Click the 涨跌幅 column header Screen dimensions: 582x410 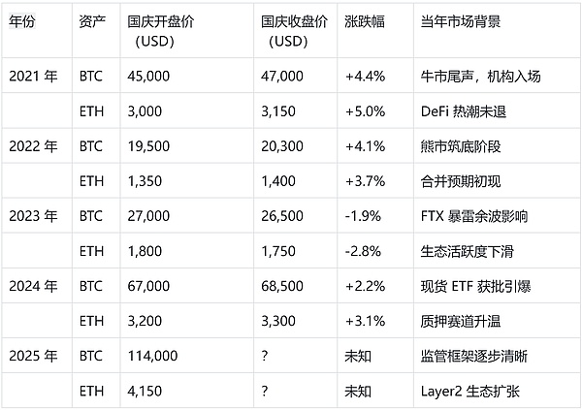[x=365, y=21]
